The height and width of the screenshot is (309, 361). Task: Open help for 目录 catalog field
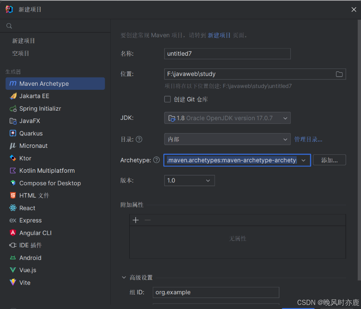139,139
